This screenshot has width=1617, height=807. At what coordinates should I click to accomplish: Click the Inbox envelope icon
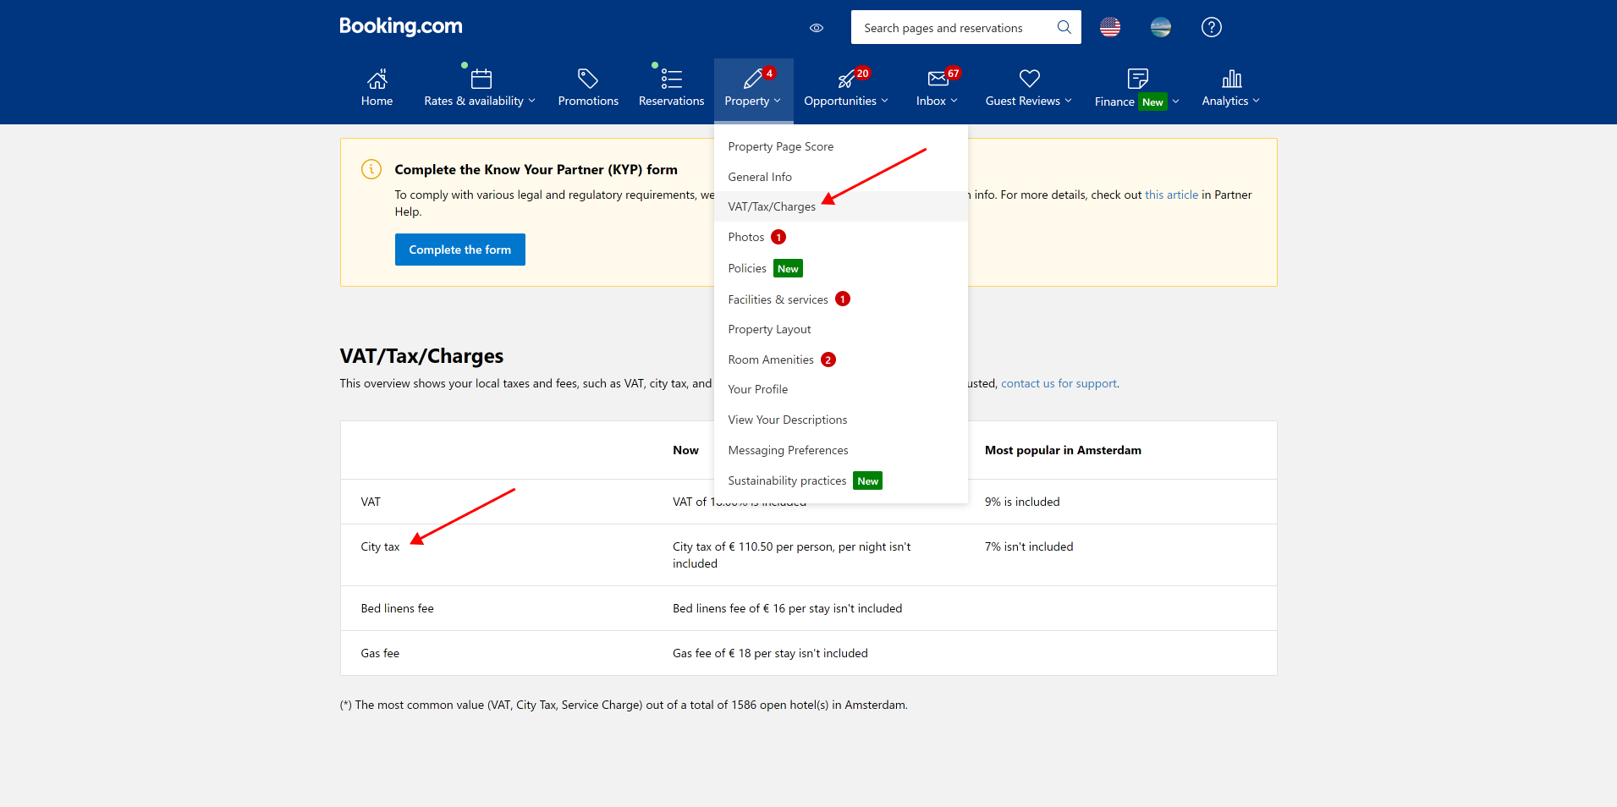coord(938,79)
